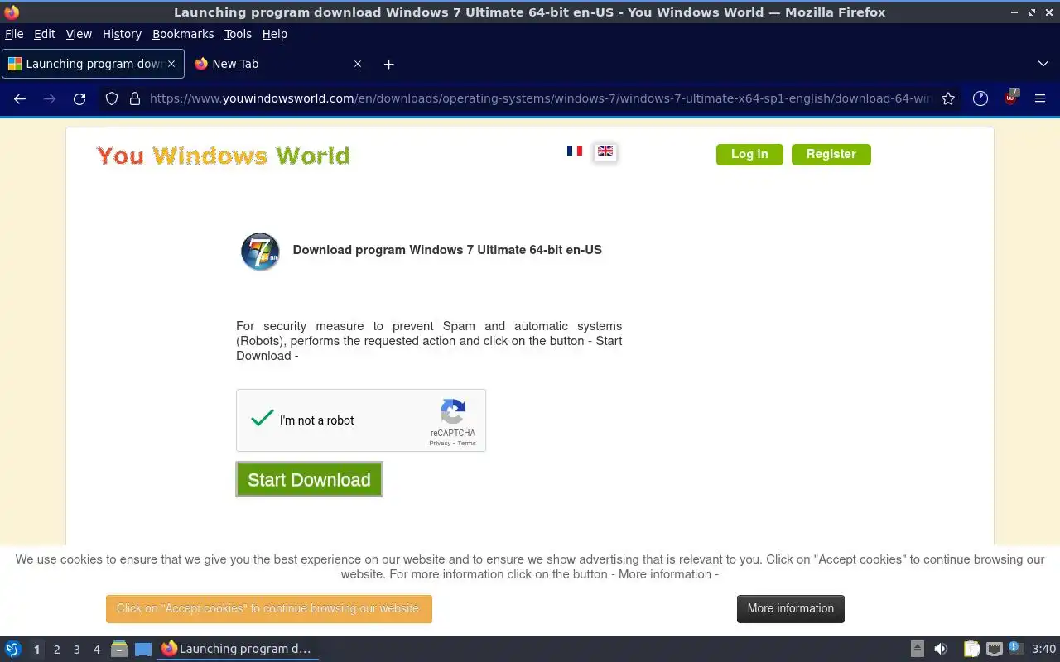Click the You Windows World logo
Image resolution: width=1060 pixels, height=662 pixels.
223,156
